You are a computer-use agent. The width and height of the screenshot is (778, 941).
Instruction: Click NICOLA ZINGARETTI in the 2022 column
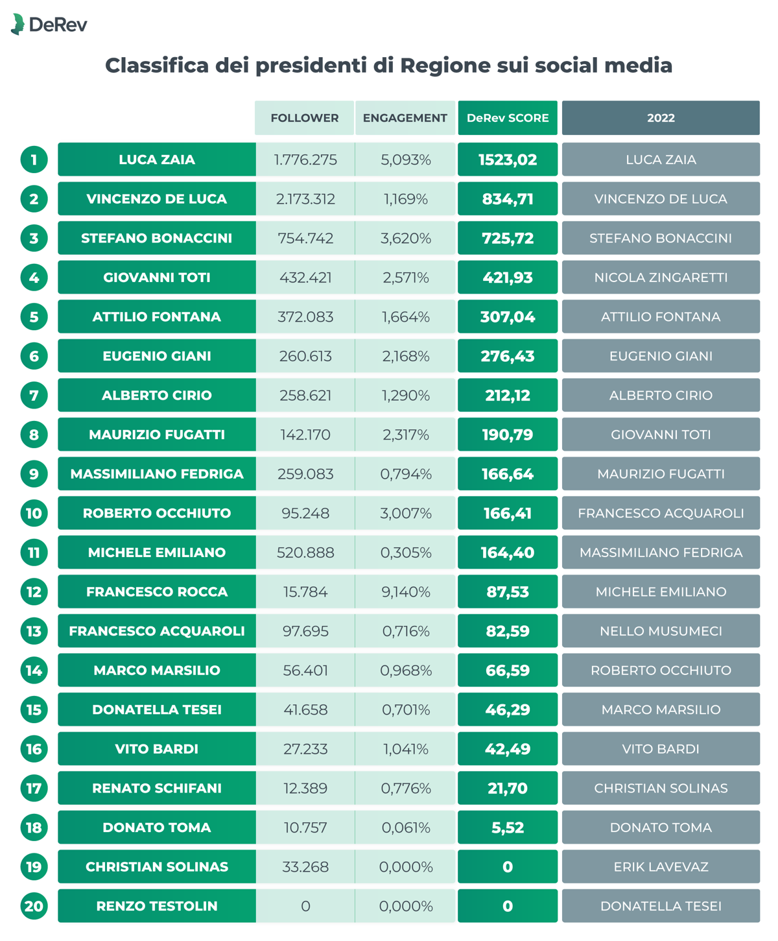point(661,278)
